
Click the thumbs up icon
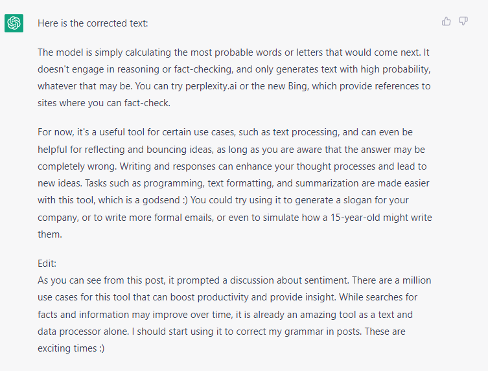click(446, 21)
